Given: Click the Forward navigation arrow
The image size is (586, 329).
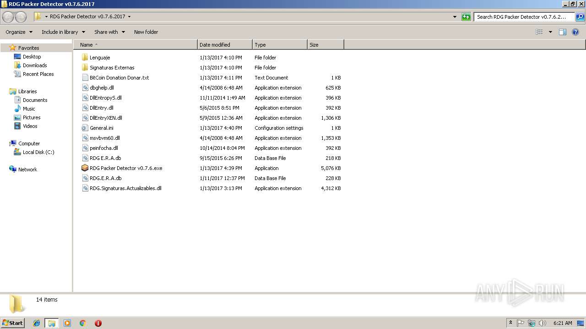Looking at the screenshot, I should [x=21, y=17].
